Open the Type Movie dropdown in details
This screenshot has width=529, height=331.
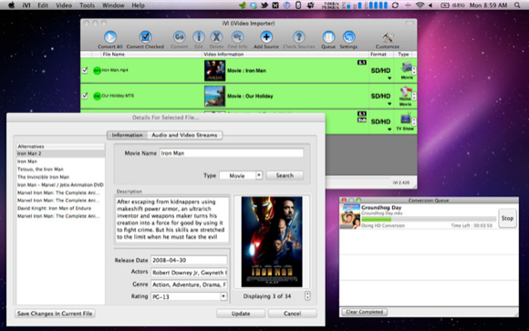[241, 175]
